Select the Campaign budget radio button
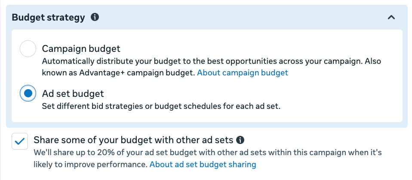This screenshot has height=180, width=412. tap(28, 49)
